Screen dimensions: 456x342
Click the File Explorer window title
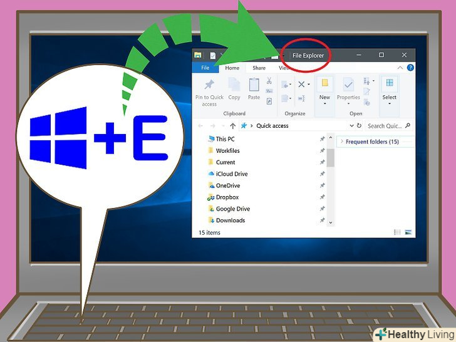point(308,55)
